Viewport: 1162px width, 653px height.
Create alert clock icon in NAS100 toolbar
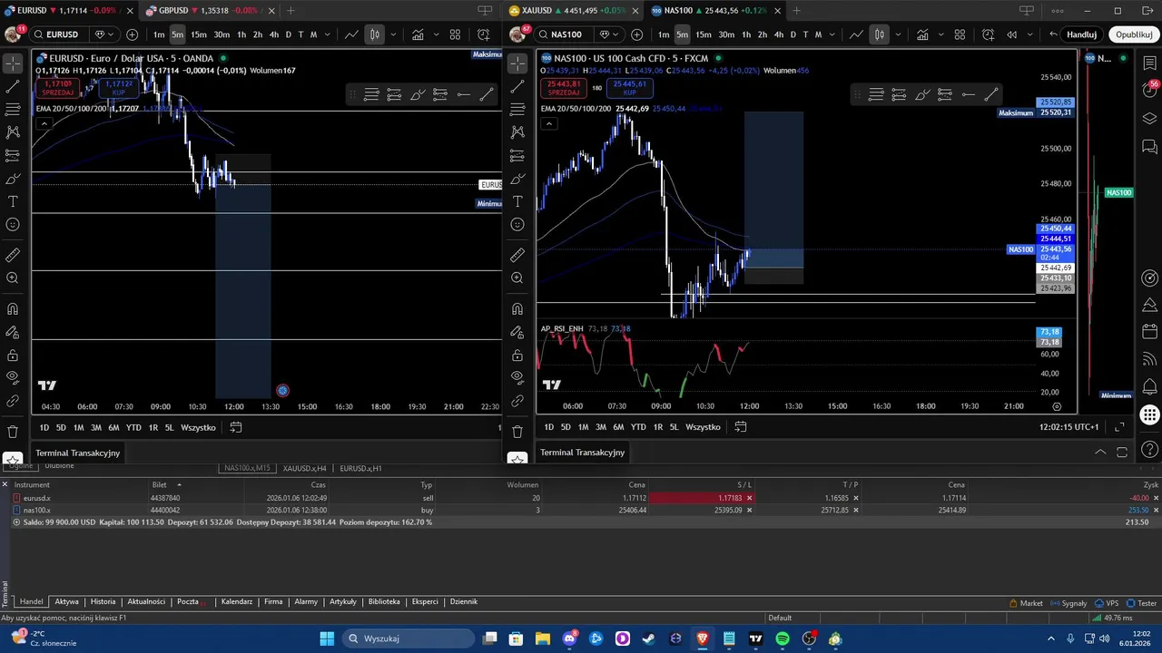point(989,34)
